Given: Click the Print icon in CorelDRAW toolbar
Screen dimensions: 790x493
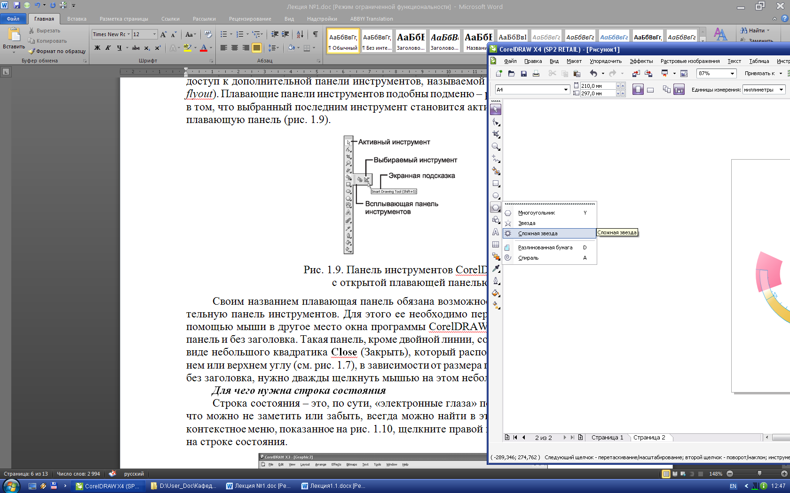Looking at the screenshot, I should click(x=536, y=73).
